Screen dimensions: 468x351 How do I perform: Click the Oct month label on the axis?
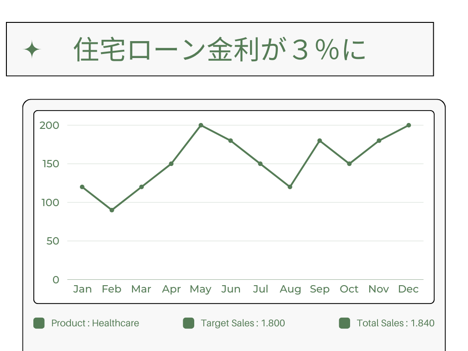pos(349,289)
